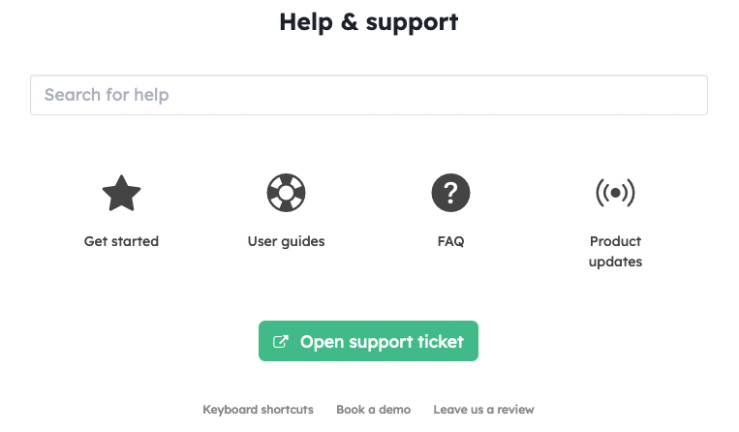This screenshot has width=739, height=432.
Task: Go to the FAQ text label
Action: tap(450, 242)
